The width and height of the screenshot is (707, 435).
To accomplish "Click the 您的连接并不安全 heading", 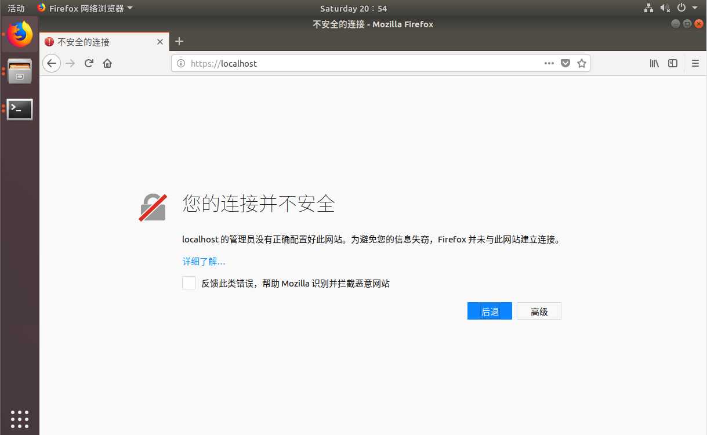I will click(259, 203).
